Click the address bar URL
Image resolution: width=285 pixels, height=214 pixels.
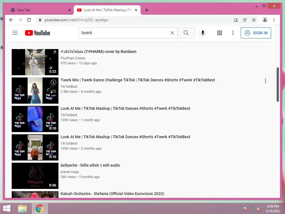click(x=76, y=20)
